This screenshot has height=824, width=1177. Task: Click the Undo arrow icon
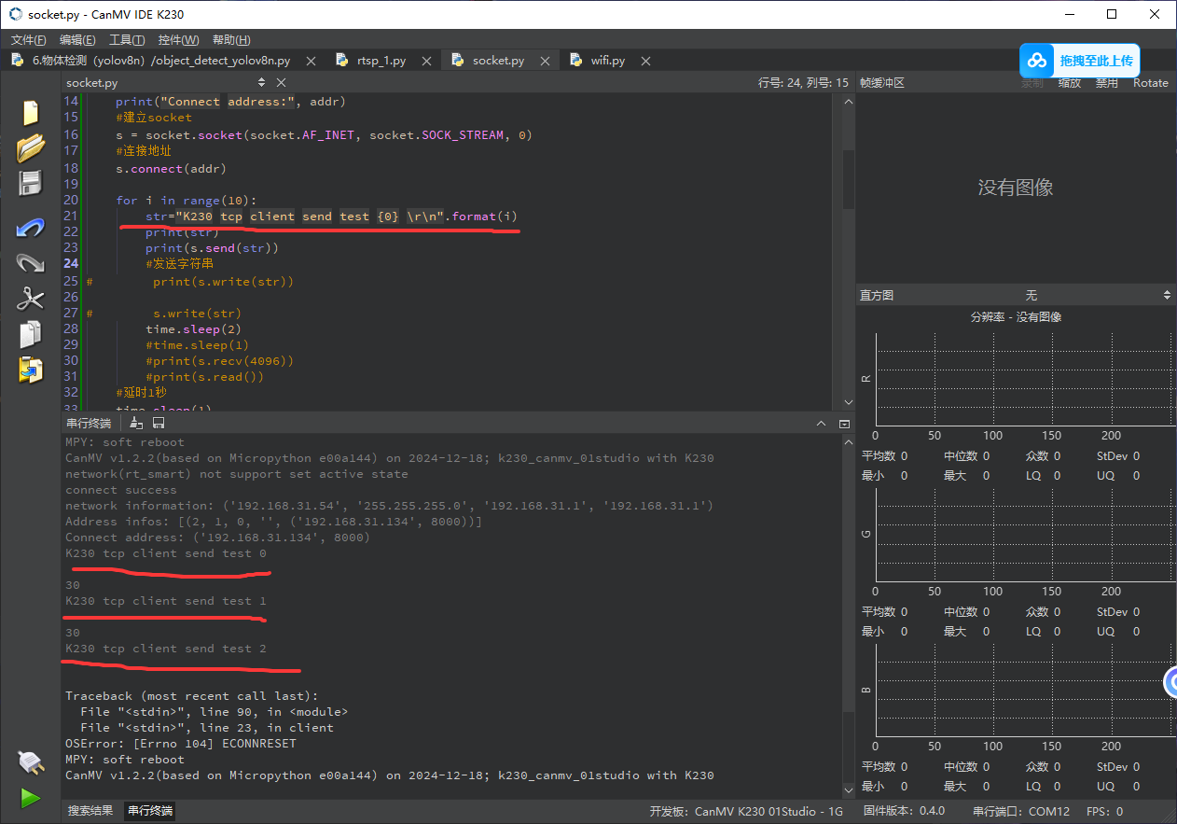pyautogui.click(x=31, y=228)
